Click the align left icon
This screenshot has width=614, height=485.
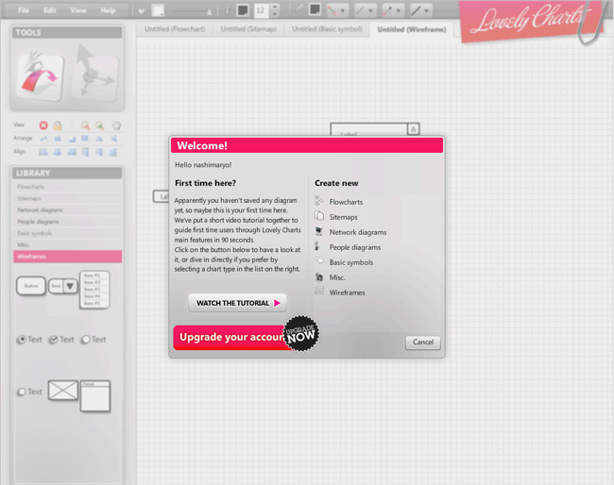pyautogui.click(x=43, y=152)
